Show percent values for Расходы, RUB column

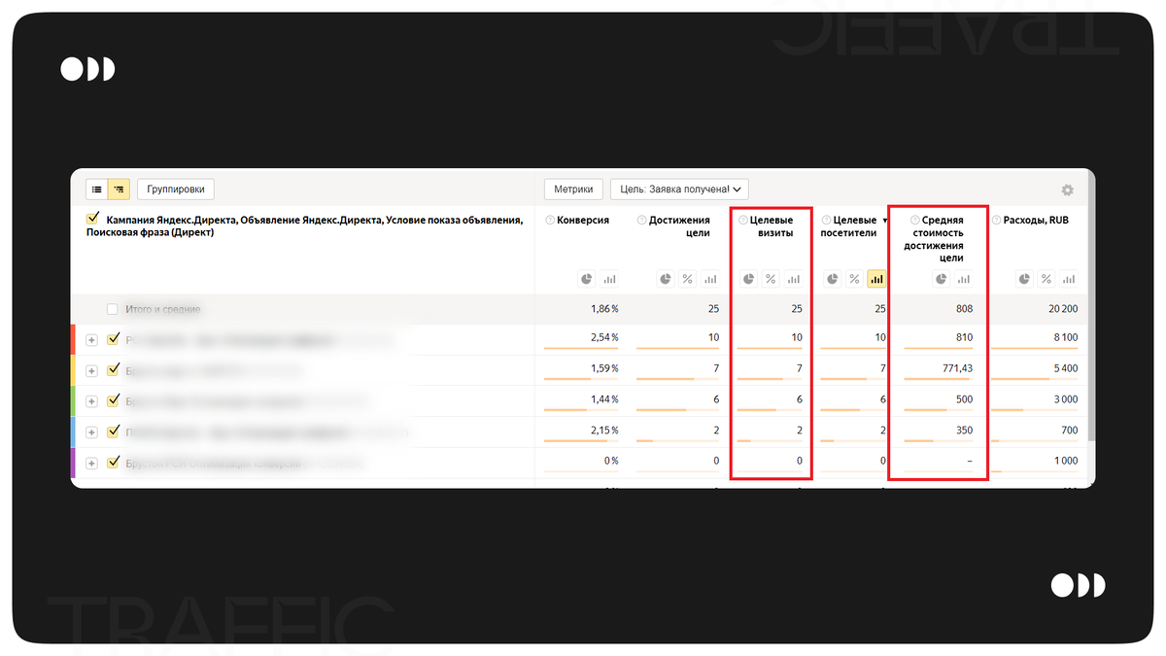(x=1046, y=279)
